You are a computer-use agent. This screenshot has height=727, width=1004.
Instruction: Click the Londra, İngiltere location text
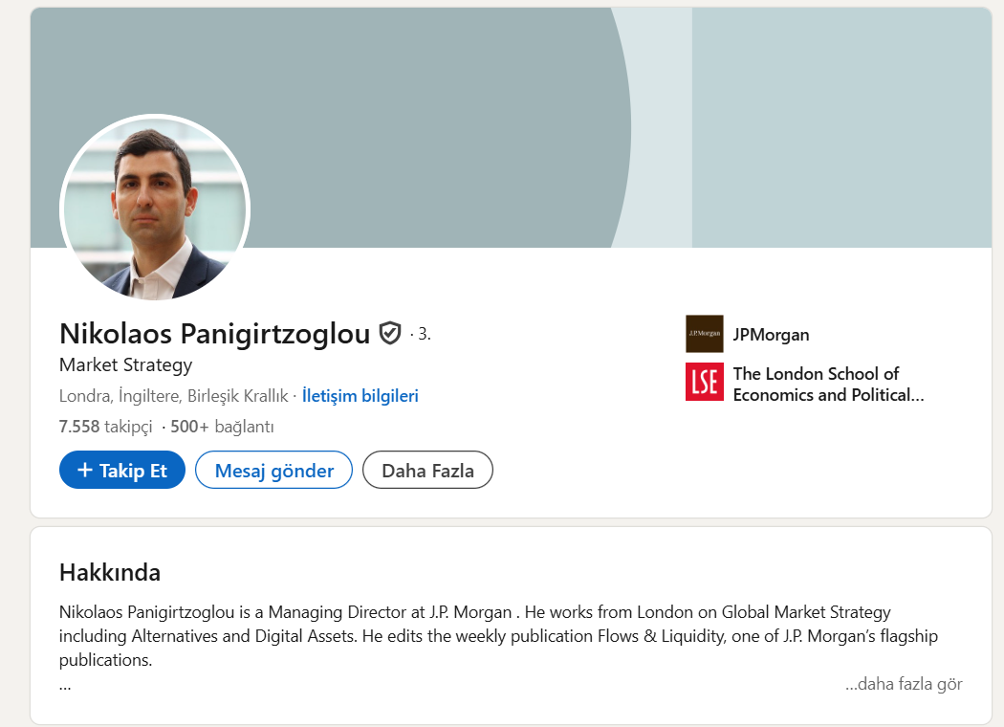click(173, 395)
